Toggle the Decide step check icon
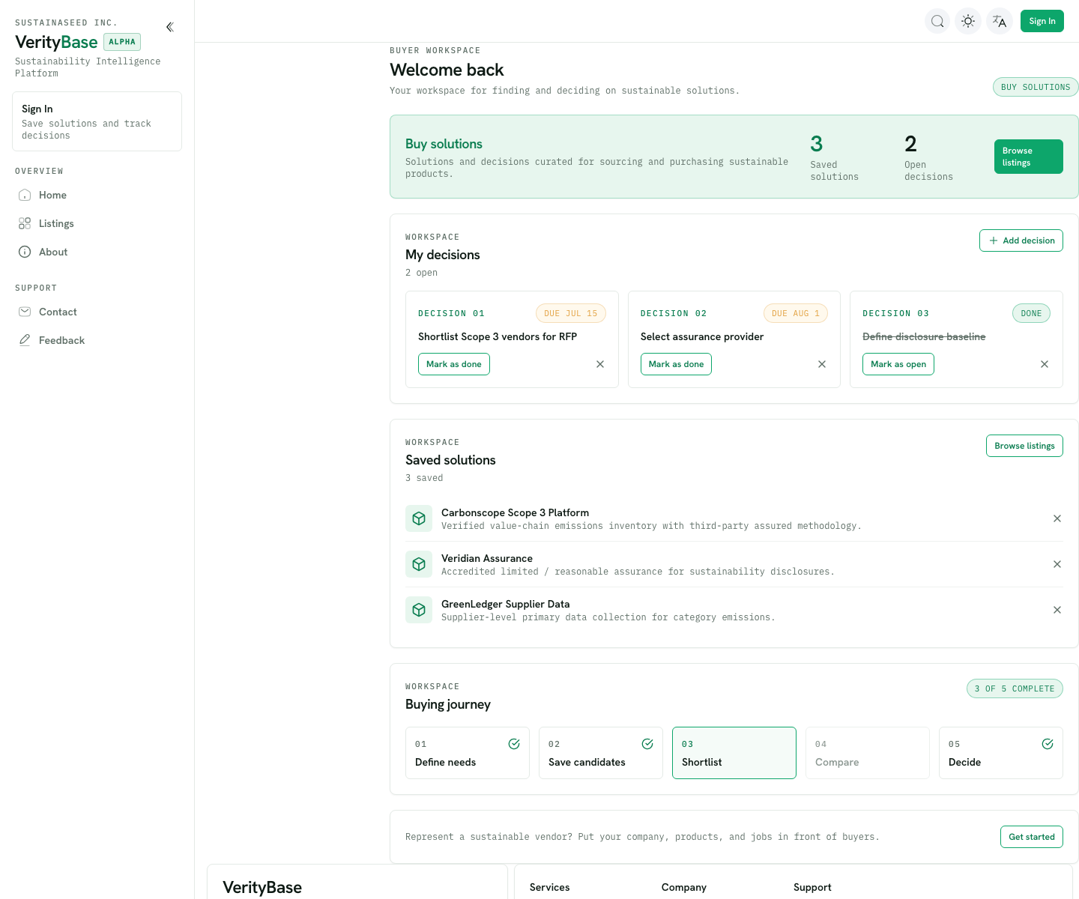Image resolution: width=1079 pixels, height=899 pixels. point(1048,744)
